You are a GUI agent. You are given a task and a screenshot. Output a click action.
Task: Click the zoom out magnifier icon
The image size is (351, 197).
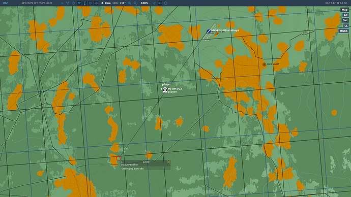pos(135,3)
